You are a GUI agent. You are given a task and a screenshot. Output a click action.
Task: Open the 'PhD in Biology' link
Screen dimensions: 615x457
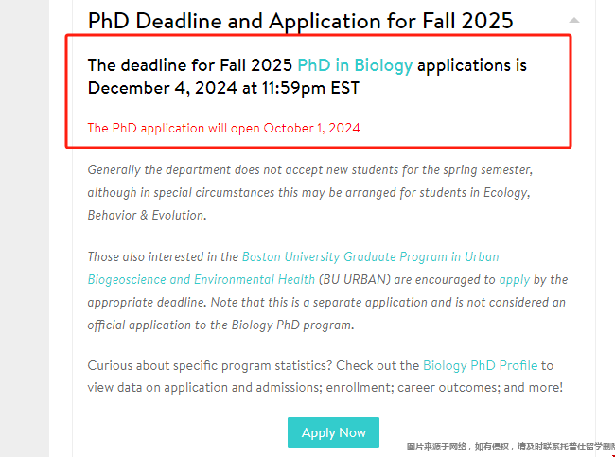[355, 65]
